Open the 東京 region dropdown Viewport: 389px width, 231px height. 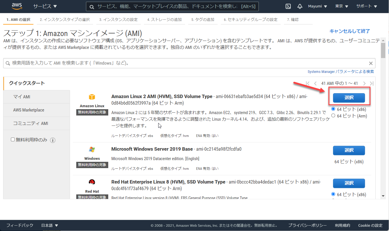[x=342, y=6]
